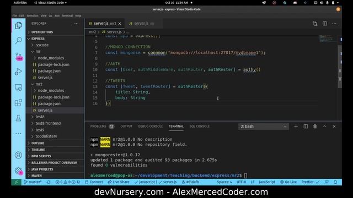
Task: Change UTF-8 file encoding
Action: click(x=241, y=182)
